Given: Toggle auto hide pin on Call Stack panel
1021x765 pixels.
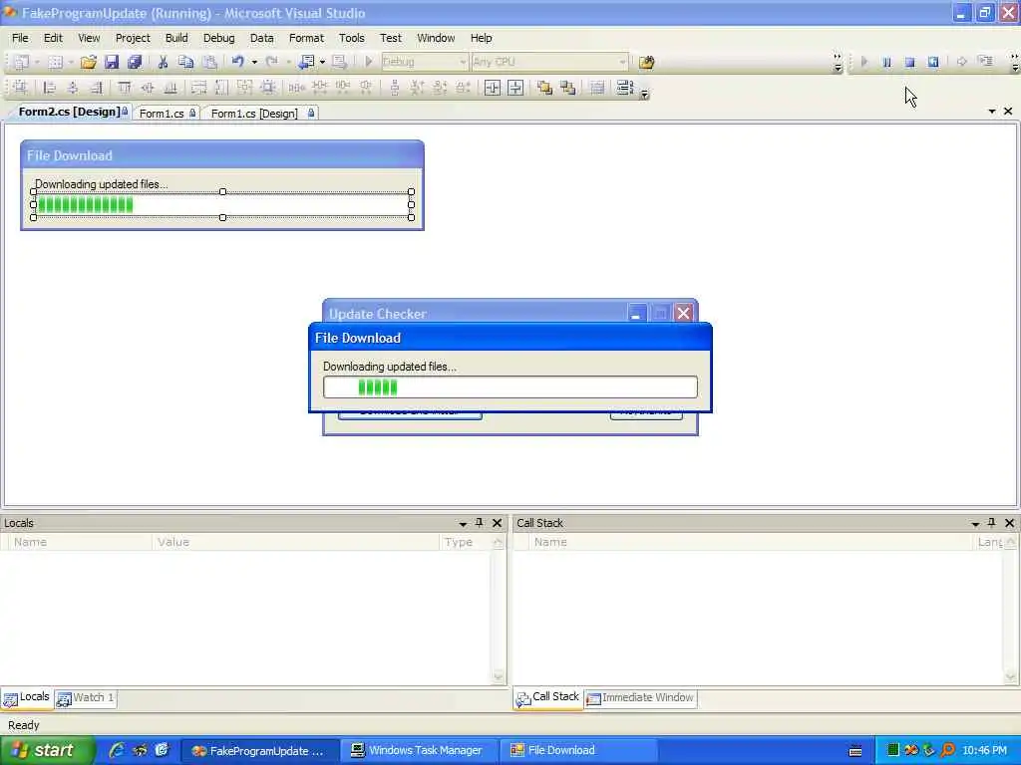Looking at the screenshot, I should [992, 522].
